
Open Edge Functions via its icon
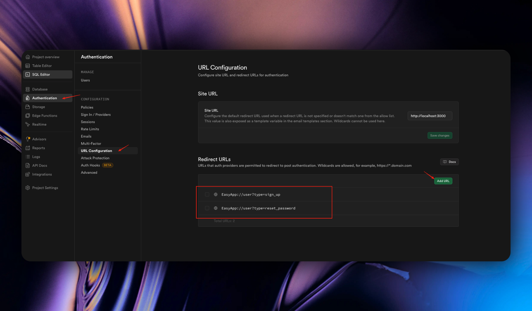click(x=28, y=116)
